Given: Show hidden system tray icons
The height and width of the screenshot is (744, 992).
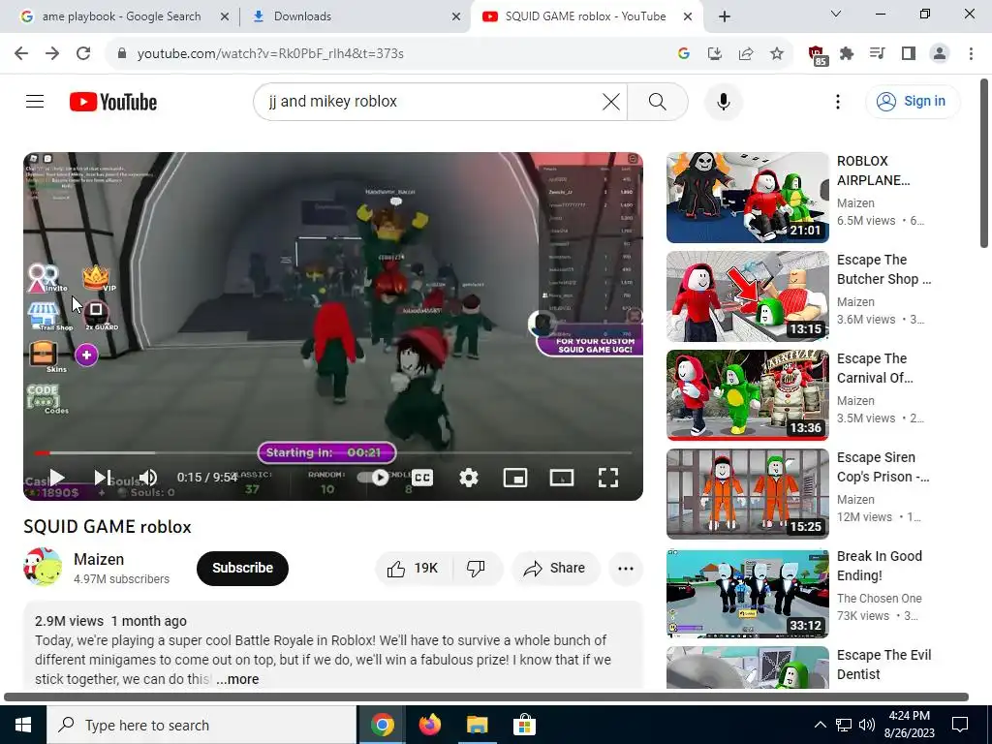Looking at the screenshot, I should [x=820, y=725].
